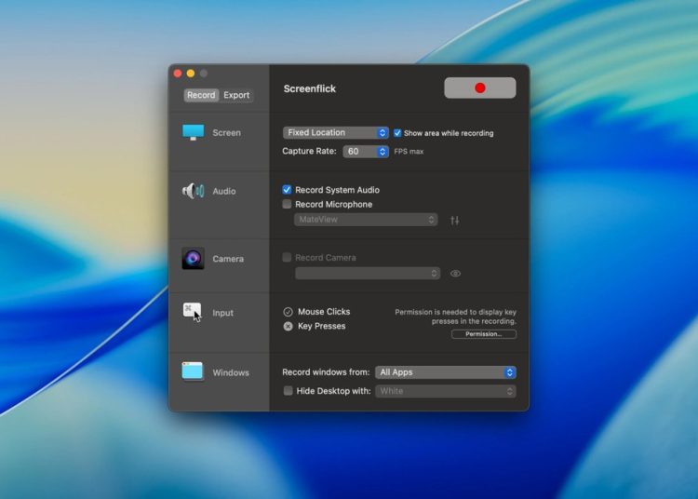Viewport: 698px width, 499px height.
Task: Click the Permission... button
Action: [483, 333]
